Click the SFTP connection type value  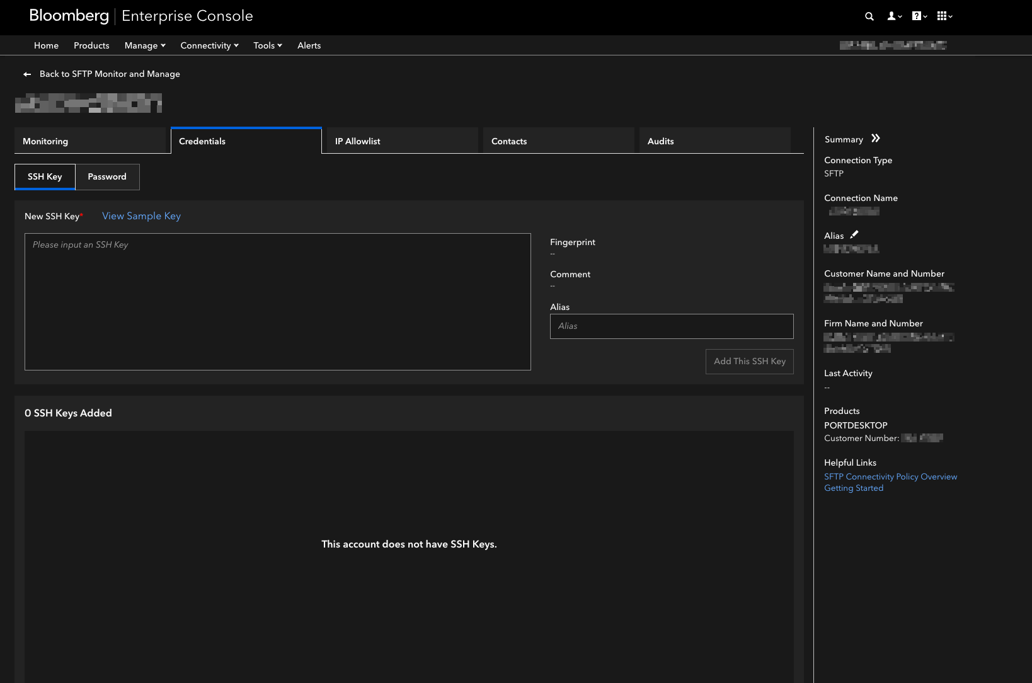click(x=834, y=174)
